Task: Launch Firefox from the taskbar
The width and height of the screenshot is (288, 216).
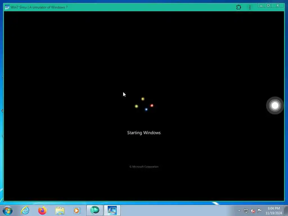Action: click(x=42, y=210)
